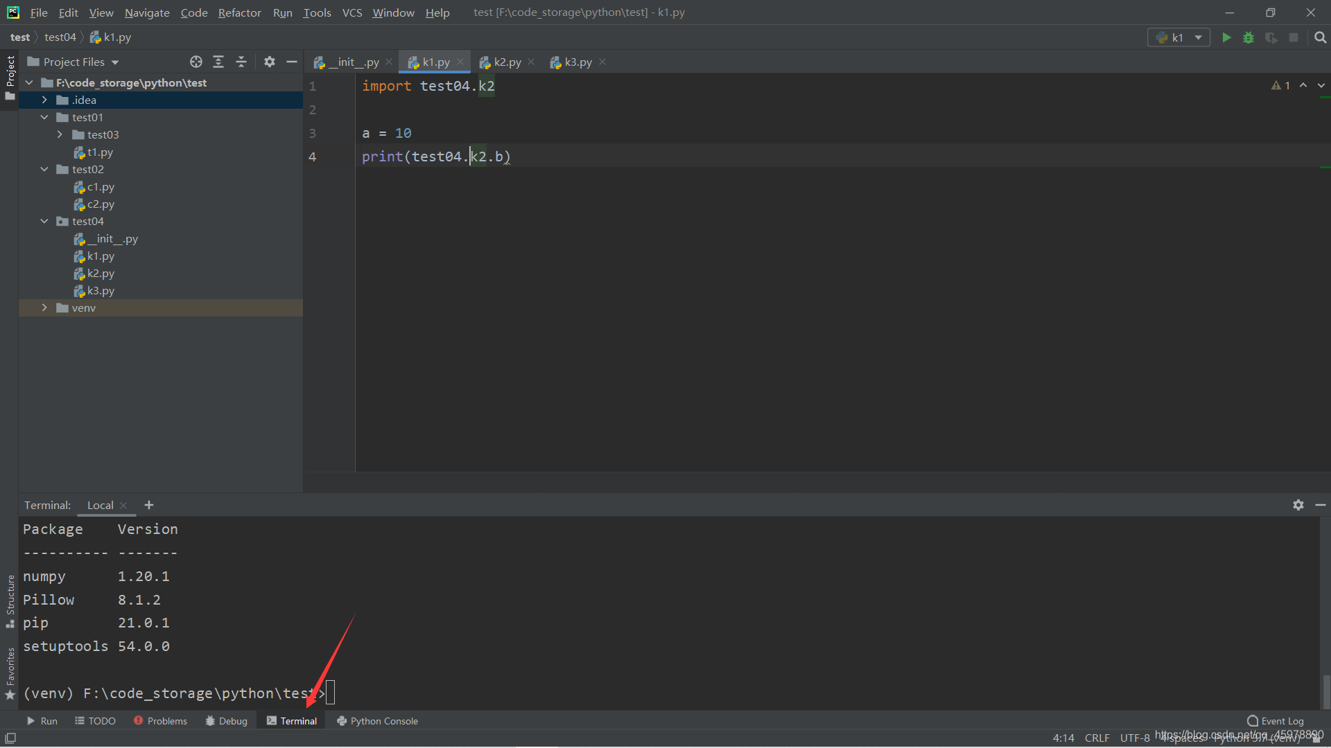
Task: Click the terminal scrollbar thumb
Action: click(1325, 691)
